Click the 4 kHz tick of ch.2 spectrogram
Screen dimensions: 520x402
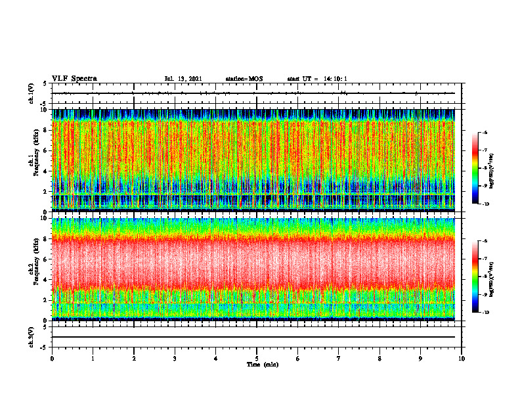46,280
